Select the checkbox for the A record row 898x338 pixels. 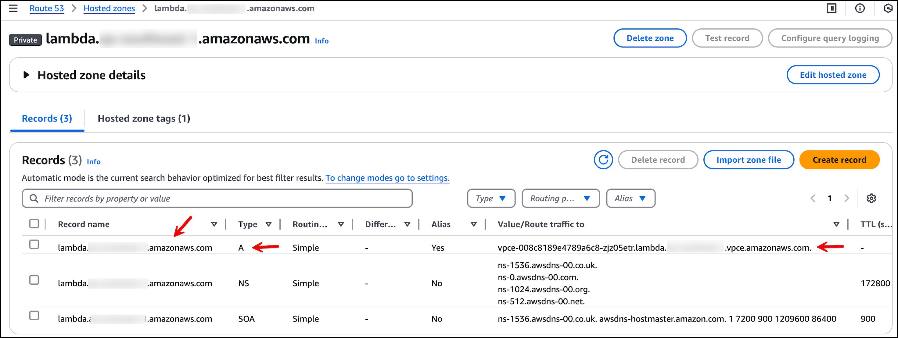34,245
